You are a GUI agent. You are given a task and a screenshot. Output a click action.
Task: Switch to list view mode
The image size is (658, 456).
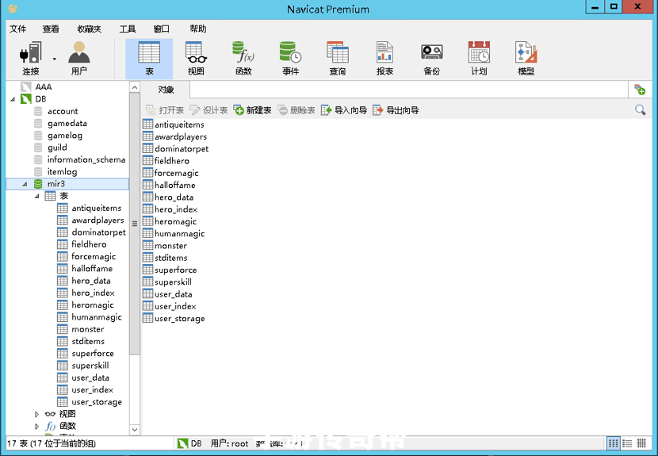[627, 443]
